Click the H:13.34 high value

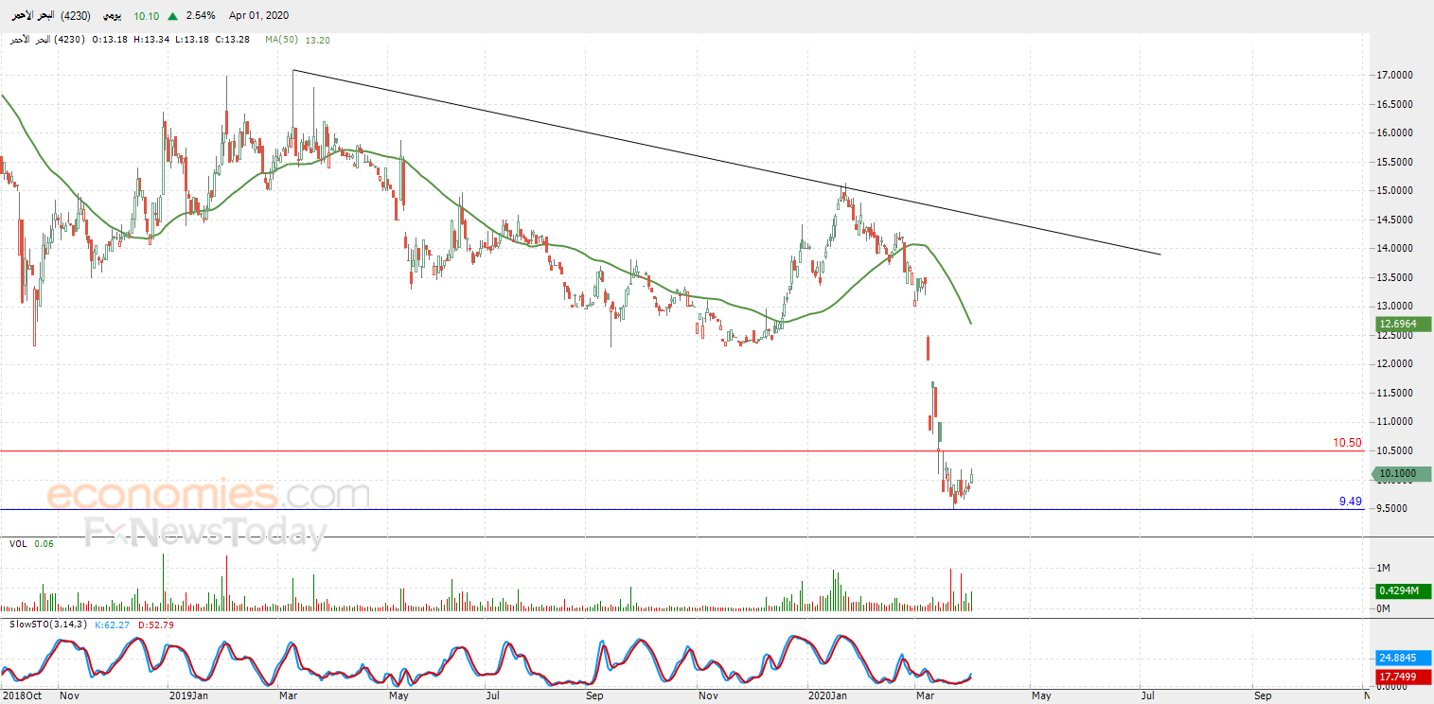(151, 40)
